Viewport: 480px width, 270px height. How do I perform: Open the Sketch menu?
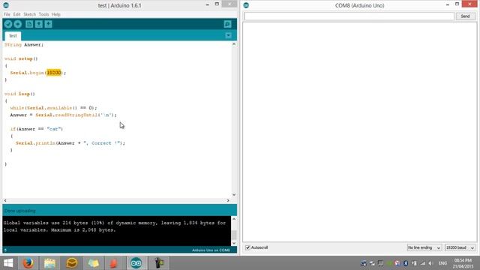30,14
